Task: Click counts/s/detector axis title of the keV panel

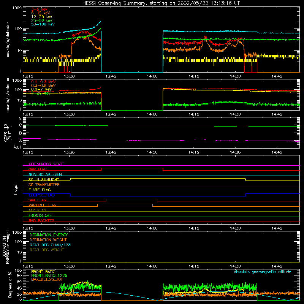Action: pyautogui.click(x=8, y=40)
